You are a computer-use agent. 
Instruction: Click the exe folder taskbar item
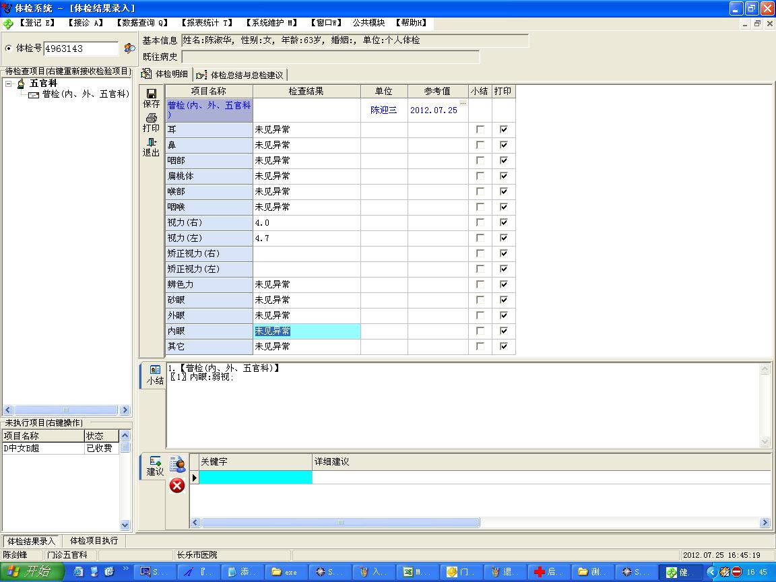285,572
